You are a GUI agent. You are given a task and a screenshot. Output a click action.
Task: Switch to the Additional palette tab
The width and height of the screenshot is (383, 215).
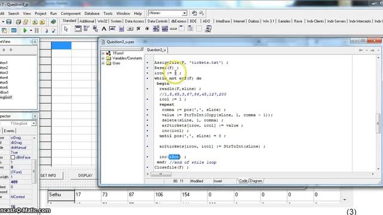click(x=87, y=21)
